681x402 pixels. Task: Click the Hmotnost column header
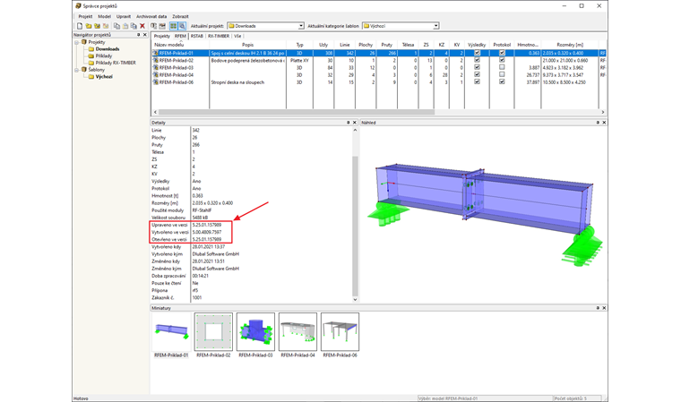tap(528, 45)
